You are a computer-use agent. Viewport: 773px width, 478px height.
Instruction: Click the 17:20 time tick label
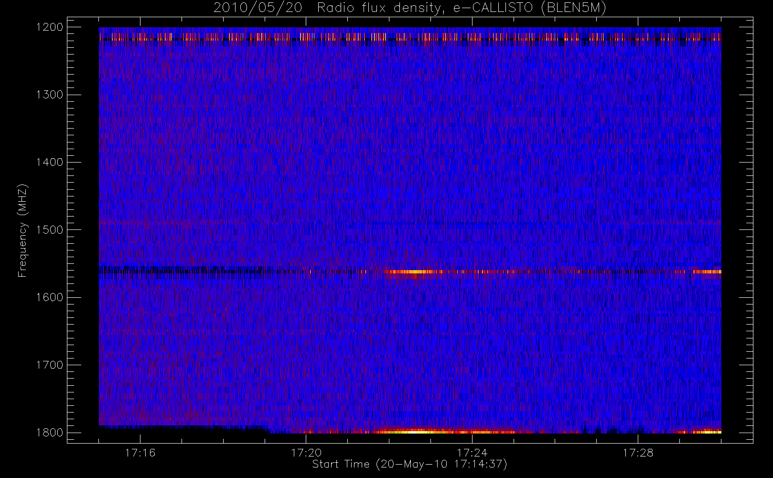click(x=306, y=452)
